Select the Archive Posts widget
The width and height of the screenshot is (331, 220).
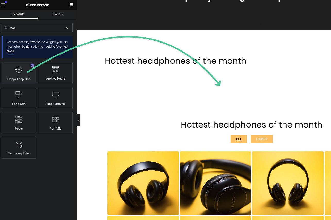(55, 73)
